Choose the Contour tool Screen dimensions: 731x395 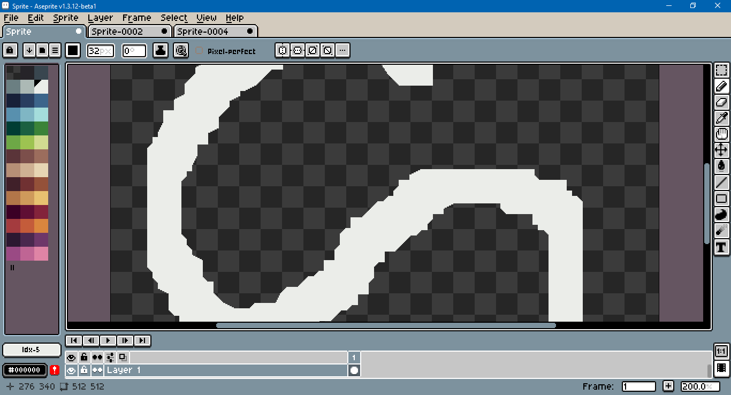pyautogui.click(x=721, y=215)
